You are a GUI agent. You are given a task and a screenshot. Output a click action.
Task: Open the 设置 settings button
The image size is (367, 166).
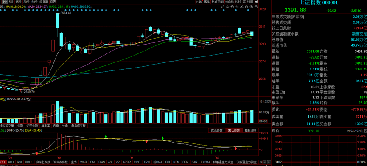click(53, 2)
